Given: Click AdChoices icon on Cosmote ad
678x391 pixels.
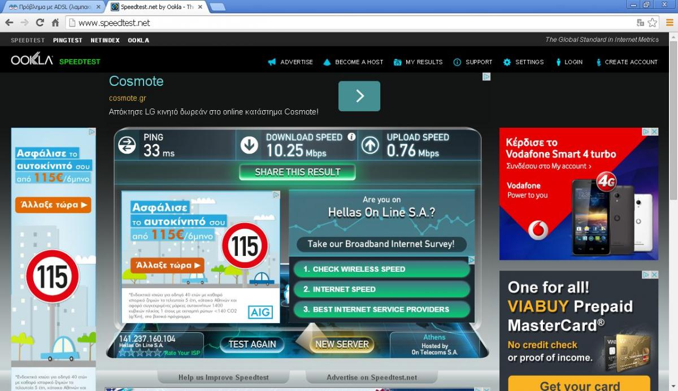Looking at the screenshot, I should [486, 76].
